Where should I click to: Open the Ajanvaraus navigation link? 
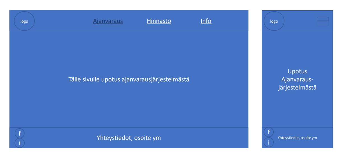click(108, 21)
